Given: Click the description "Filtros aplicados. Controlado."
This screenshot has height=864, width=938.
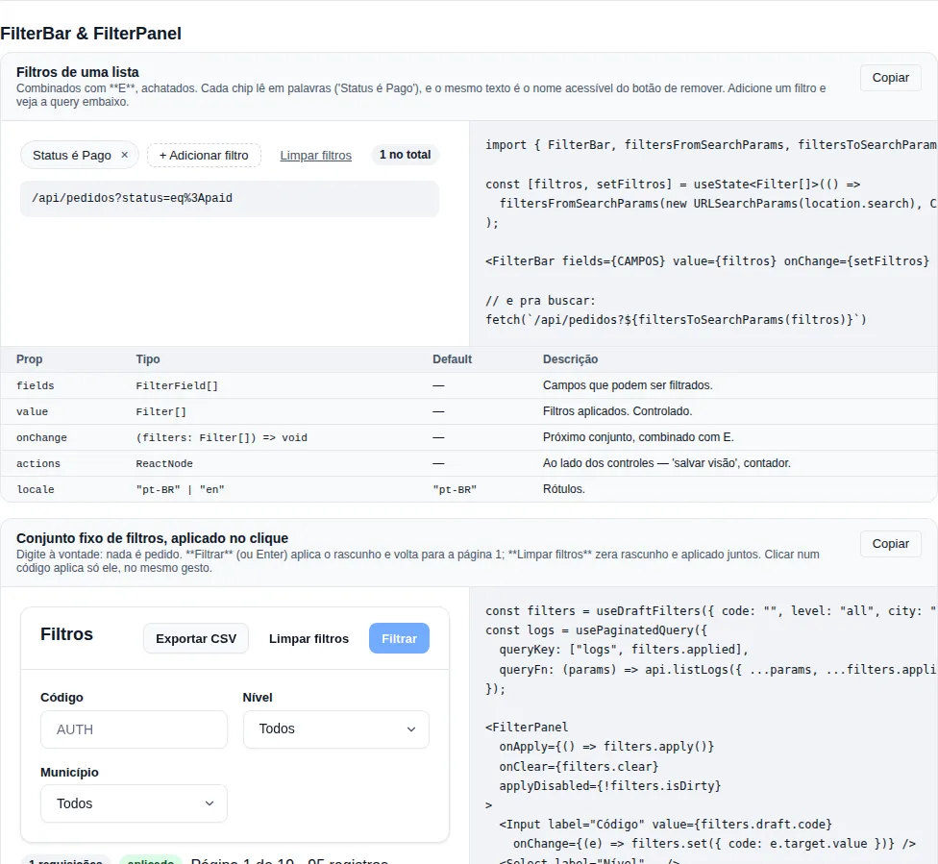Looking at the screenshot, I should (617, 411).
